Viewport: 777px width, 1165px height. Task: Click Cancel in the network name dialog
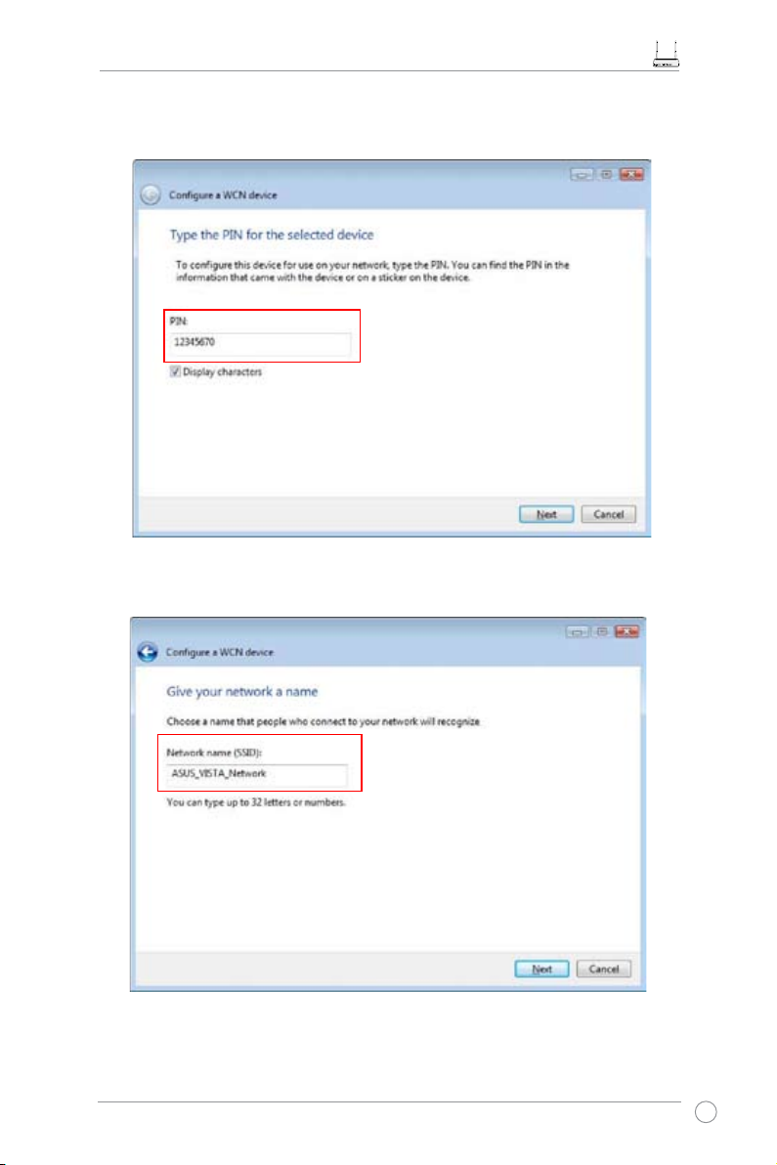(x=604, y=969)
